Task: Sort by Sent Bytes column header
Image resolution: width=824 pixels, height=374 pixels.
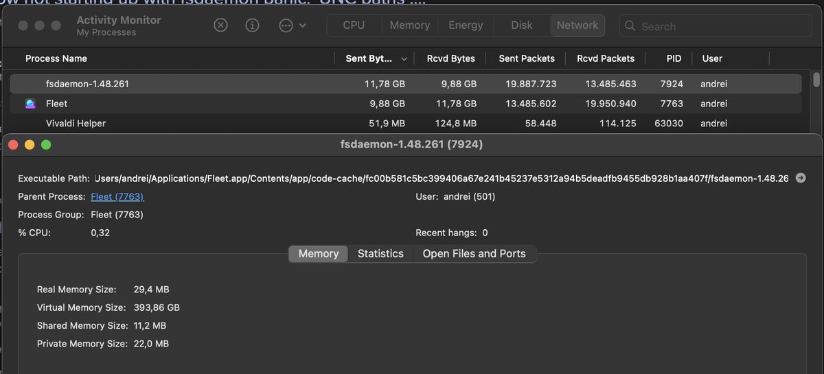Action: [x=369, y=58]
